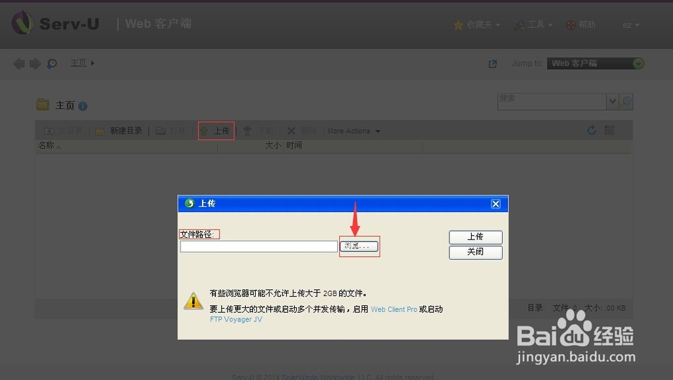Open the FTP Voyager JV link

point(236,319)
